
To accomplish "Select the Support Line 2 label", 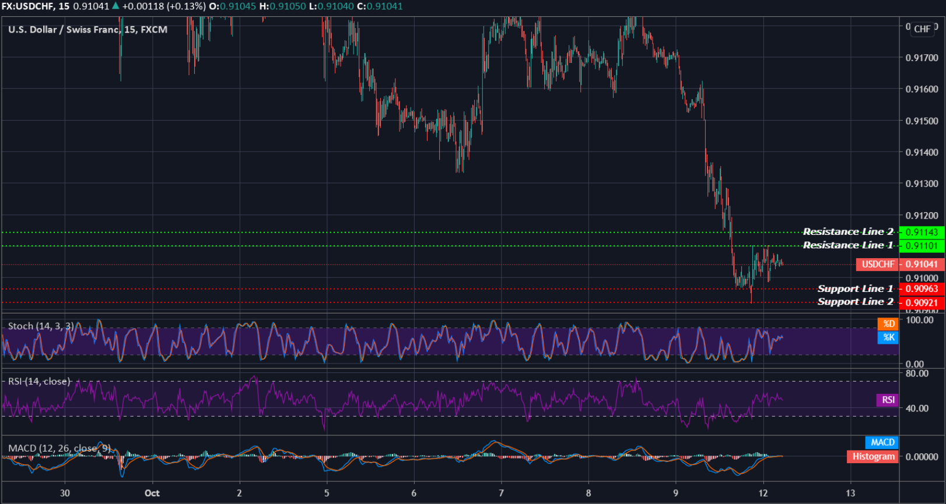I will tap(855, 302).
